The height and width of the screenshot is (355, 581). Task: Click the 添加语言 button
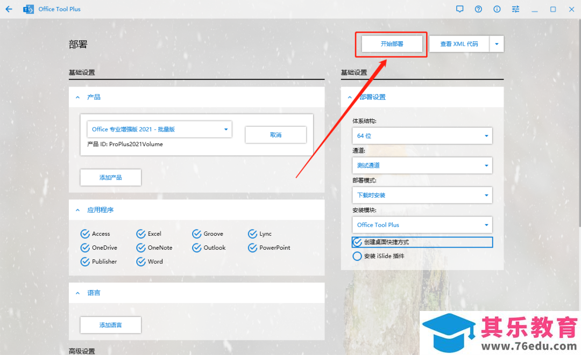click(x=110, y=325)
